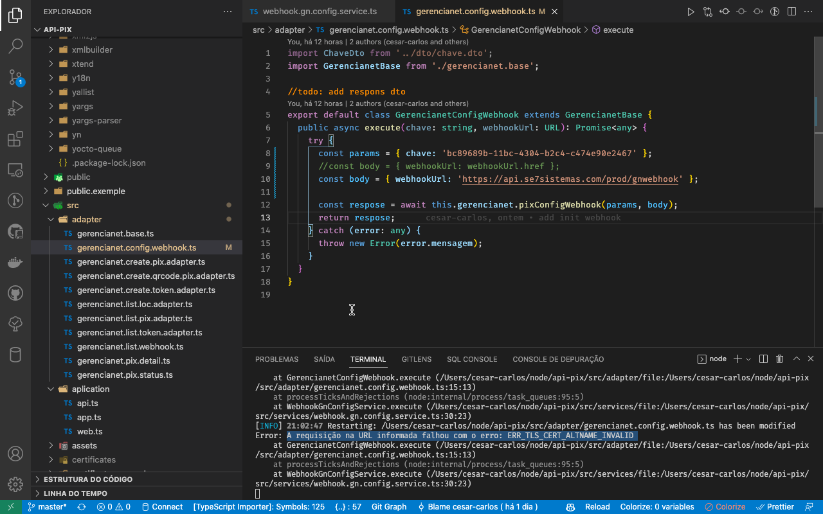
Task: Expand LINHA DO TEMPO section
Action: tap(137, 493)
